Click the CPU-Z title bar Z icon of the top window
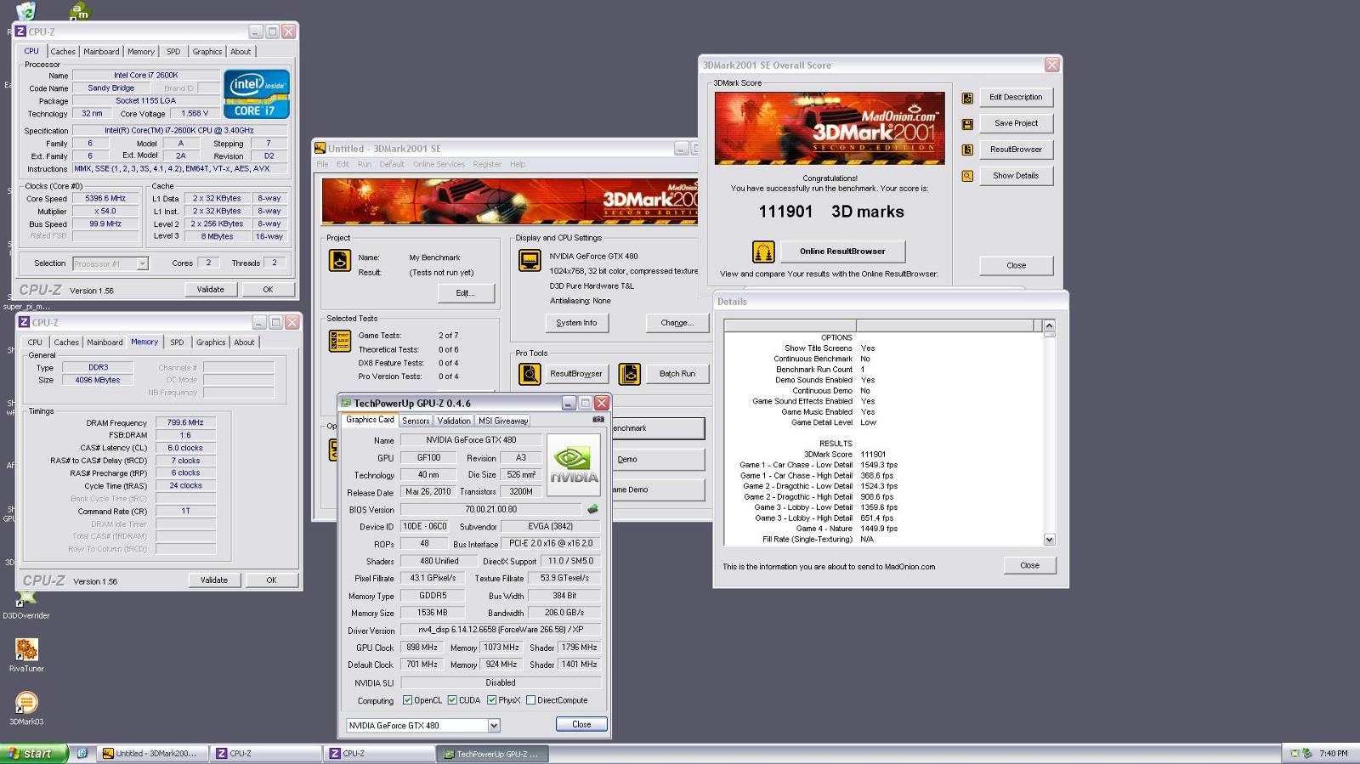The width and height of the screenshot is (1360, 764). [21, 32]
